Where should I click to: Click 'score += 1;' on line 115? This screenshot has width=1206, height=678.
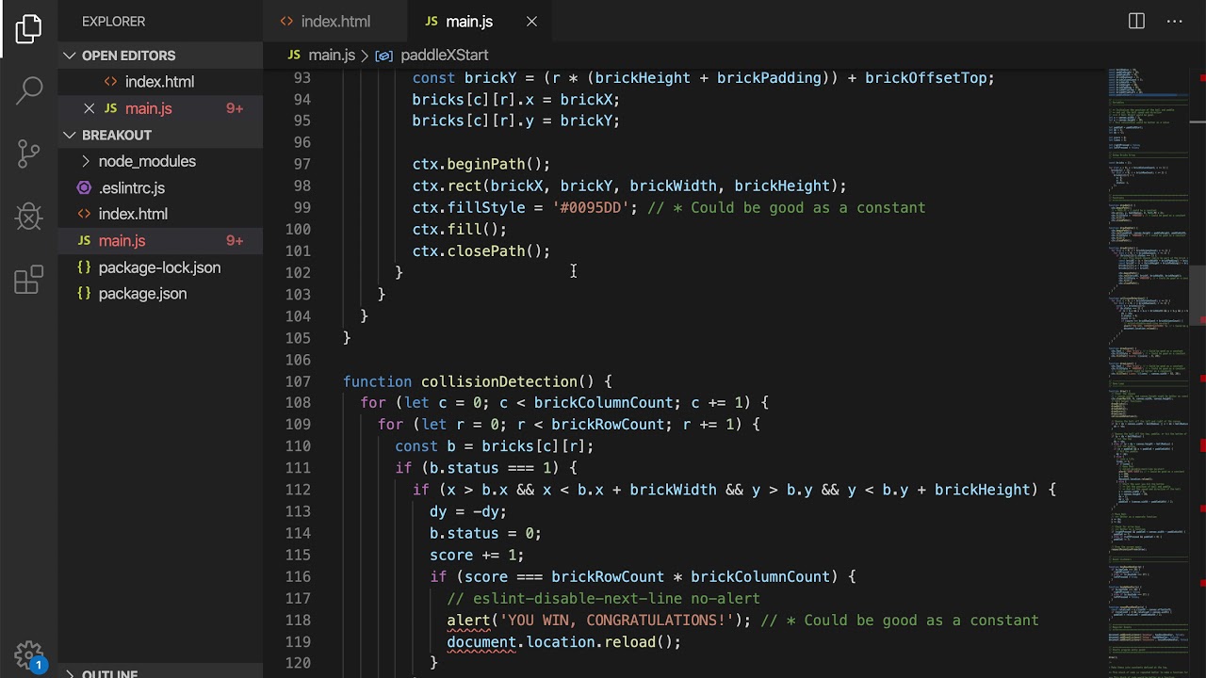coord(477,555)
